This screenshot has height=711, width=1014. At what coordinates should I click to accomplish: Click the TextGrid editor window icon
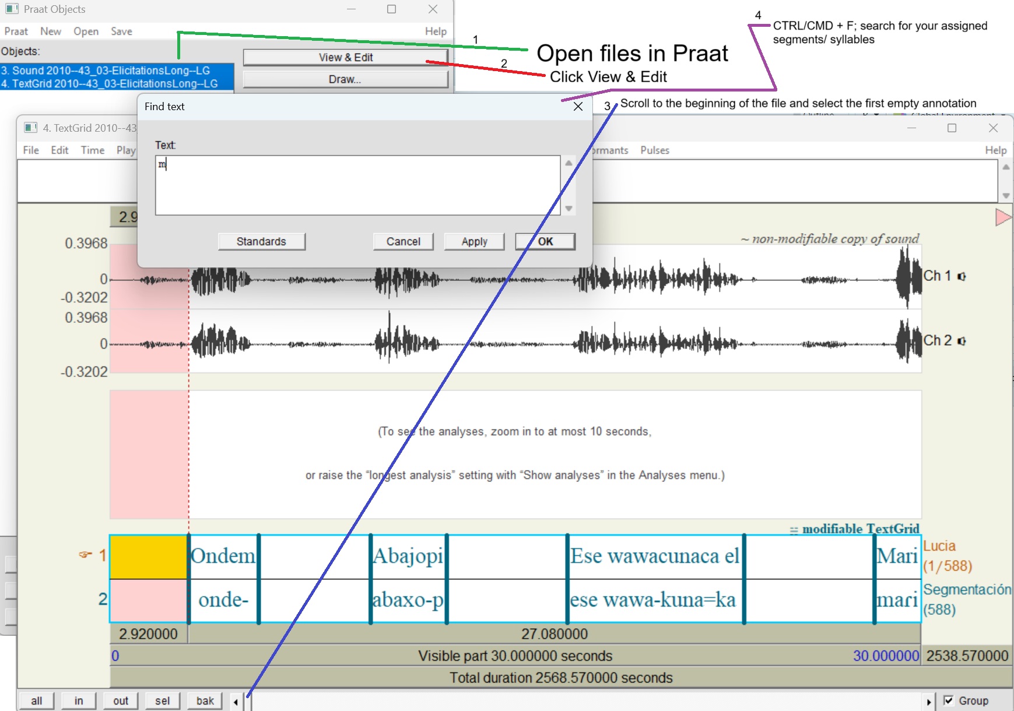pos(30,128)
